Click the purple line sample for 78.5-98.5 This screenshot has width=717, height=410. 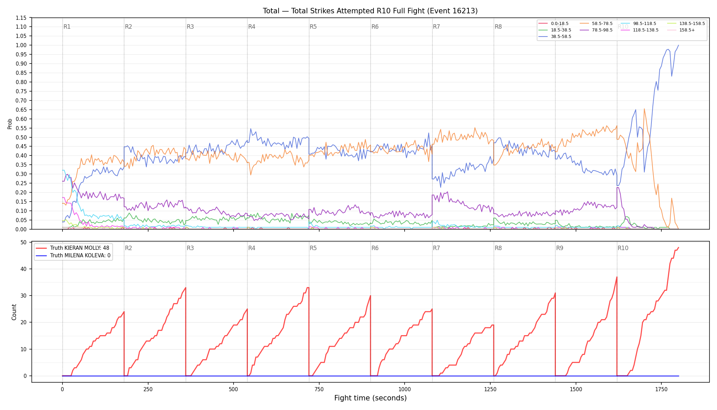[x=584, y=30]
